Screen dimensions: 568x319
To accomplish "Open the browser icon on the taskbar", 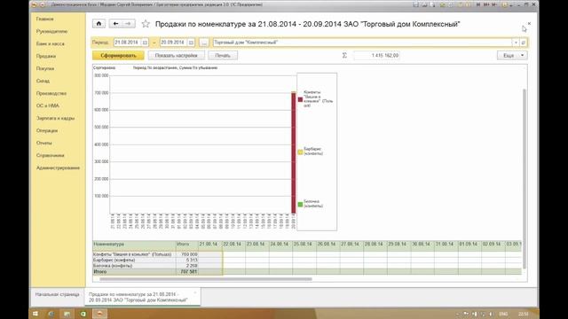I will click(x=51, y=314).
